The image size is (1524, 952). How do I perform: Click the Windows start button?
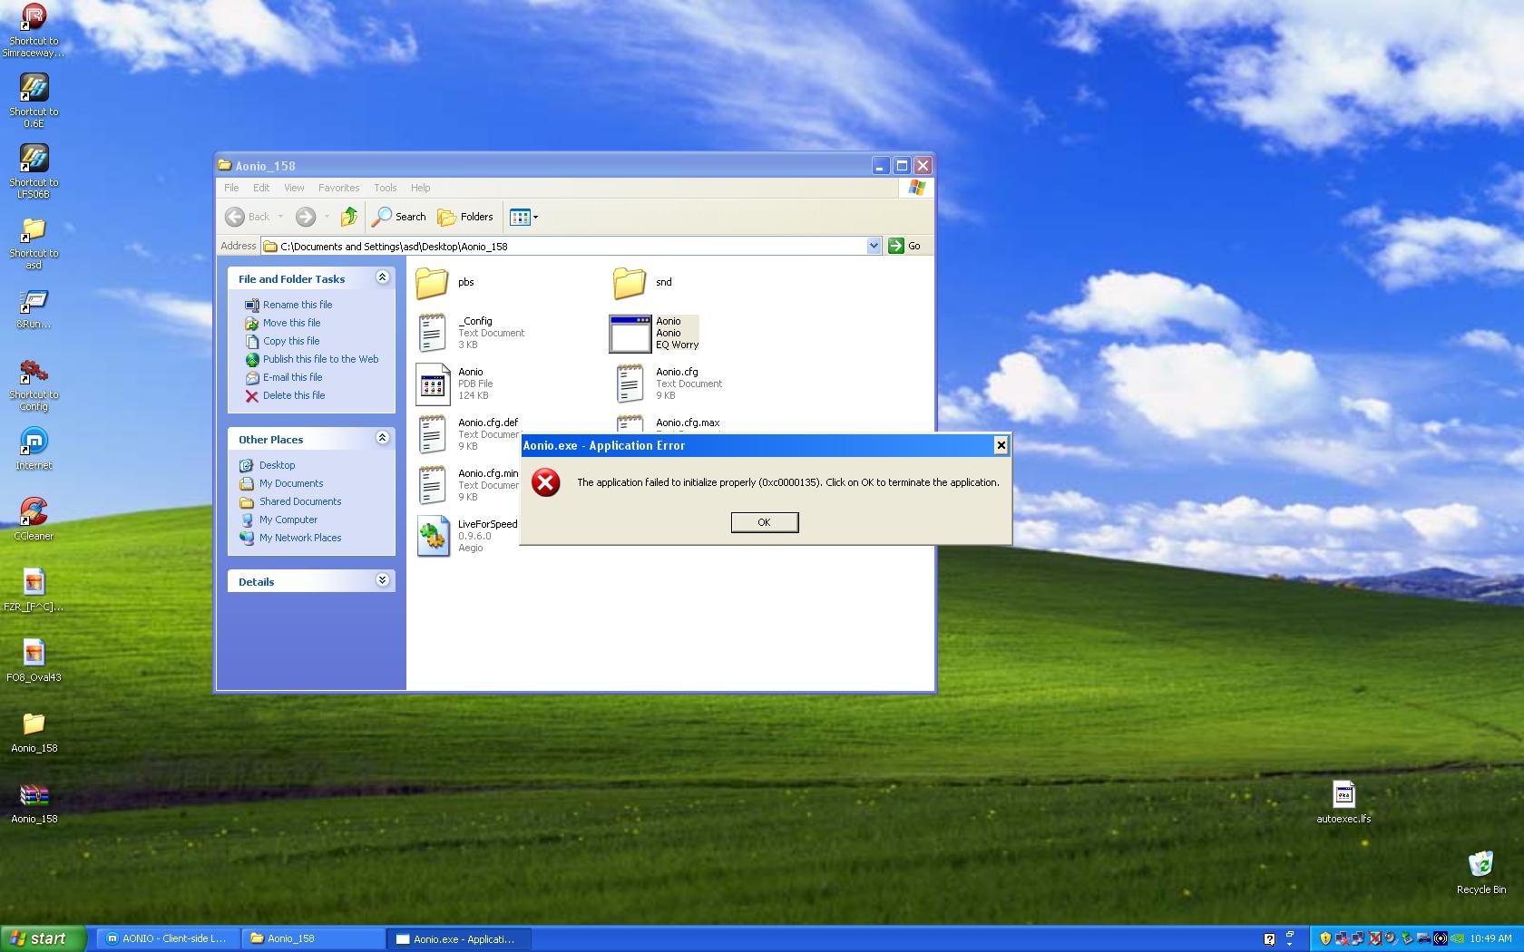[x=44, y=938]
